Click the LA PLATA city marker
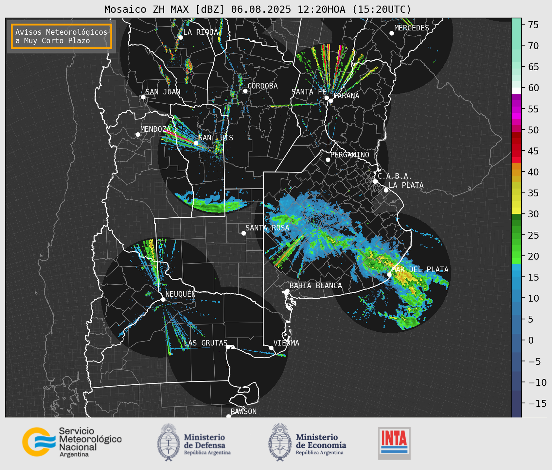Screen dimensions: 552x470 pos(386,190)
